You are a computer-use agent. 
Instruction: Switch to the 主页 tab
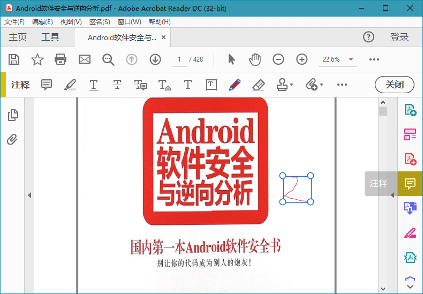[18, 37]
